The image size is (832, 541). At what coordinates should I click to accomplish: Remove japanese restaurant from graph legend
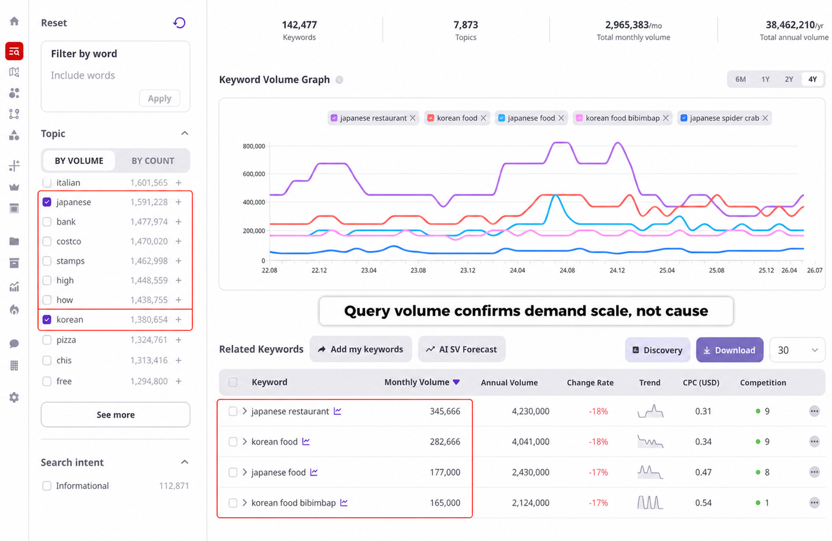413,118
